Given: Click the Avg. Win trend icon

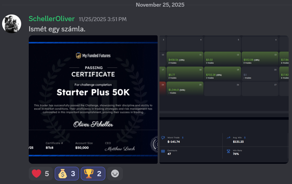Looking at the screenshot, I should click(228, 138).
